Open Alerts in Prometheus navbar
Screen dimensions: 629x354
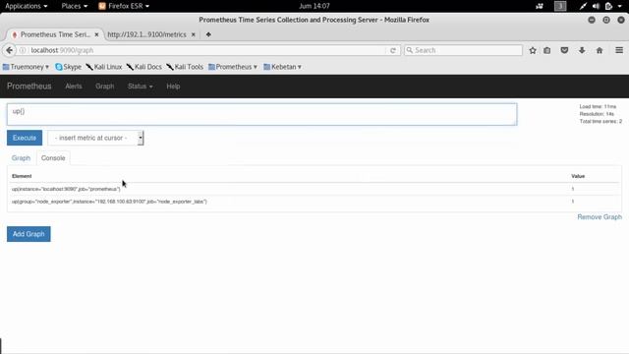click(74, 87)
